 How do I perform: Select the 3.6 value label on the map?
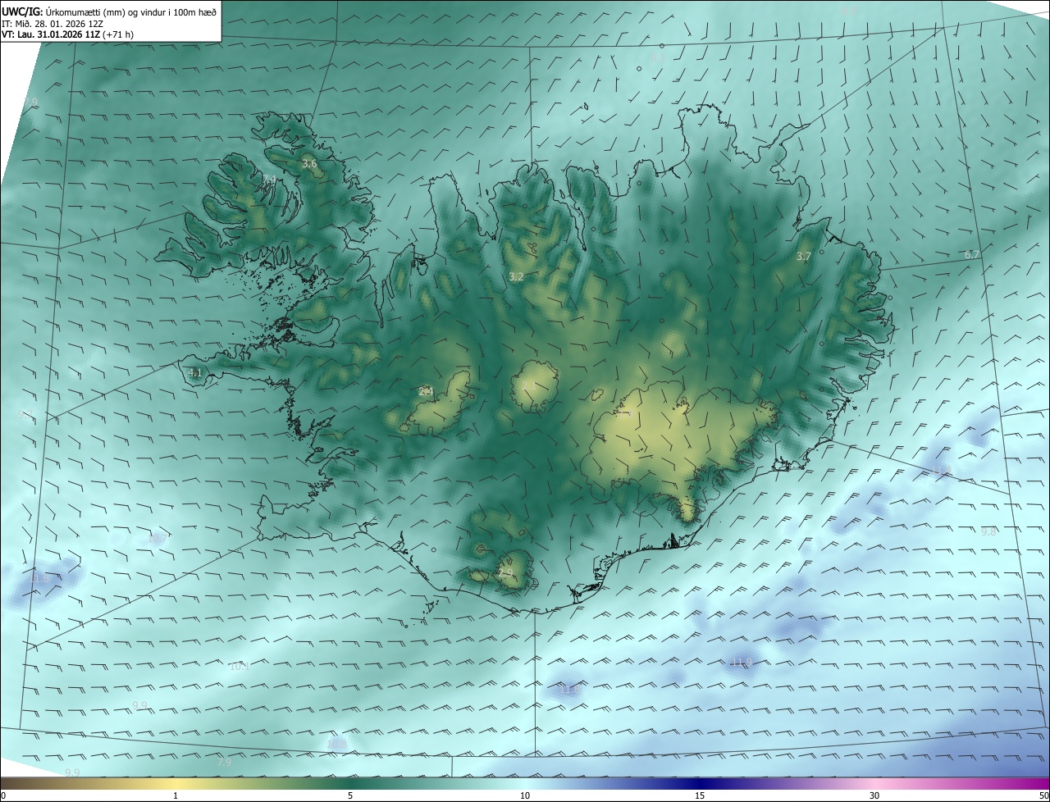pyautogui.click(x=309, y=164)
